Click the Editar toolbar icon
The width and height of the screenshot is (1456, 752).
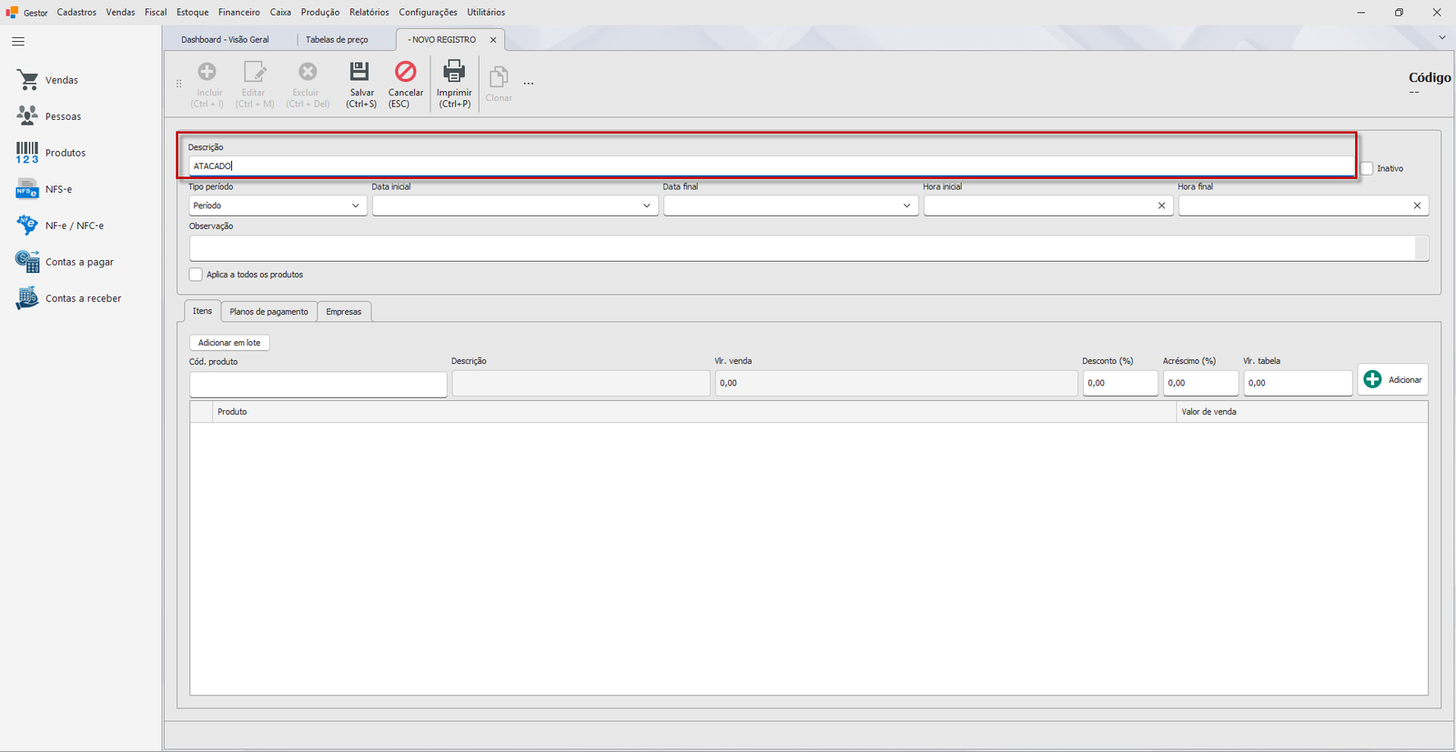[254, 72]
